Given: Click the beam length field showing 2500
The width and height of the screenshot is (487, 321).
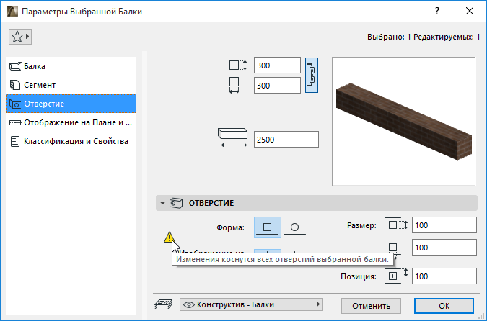Looking at the screenshot, I should 286,140.
